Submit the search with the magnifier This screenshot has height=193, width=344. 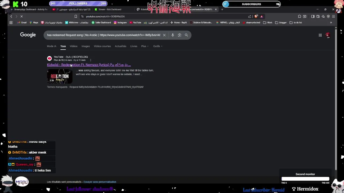tap(186, 35)
